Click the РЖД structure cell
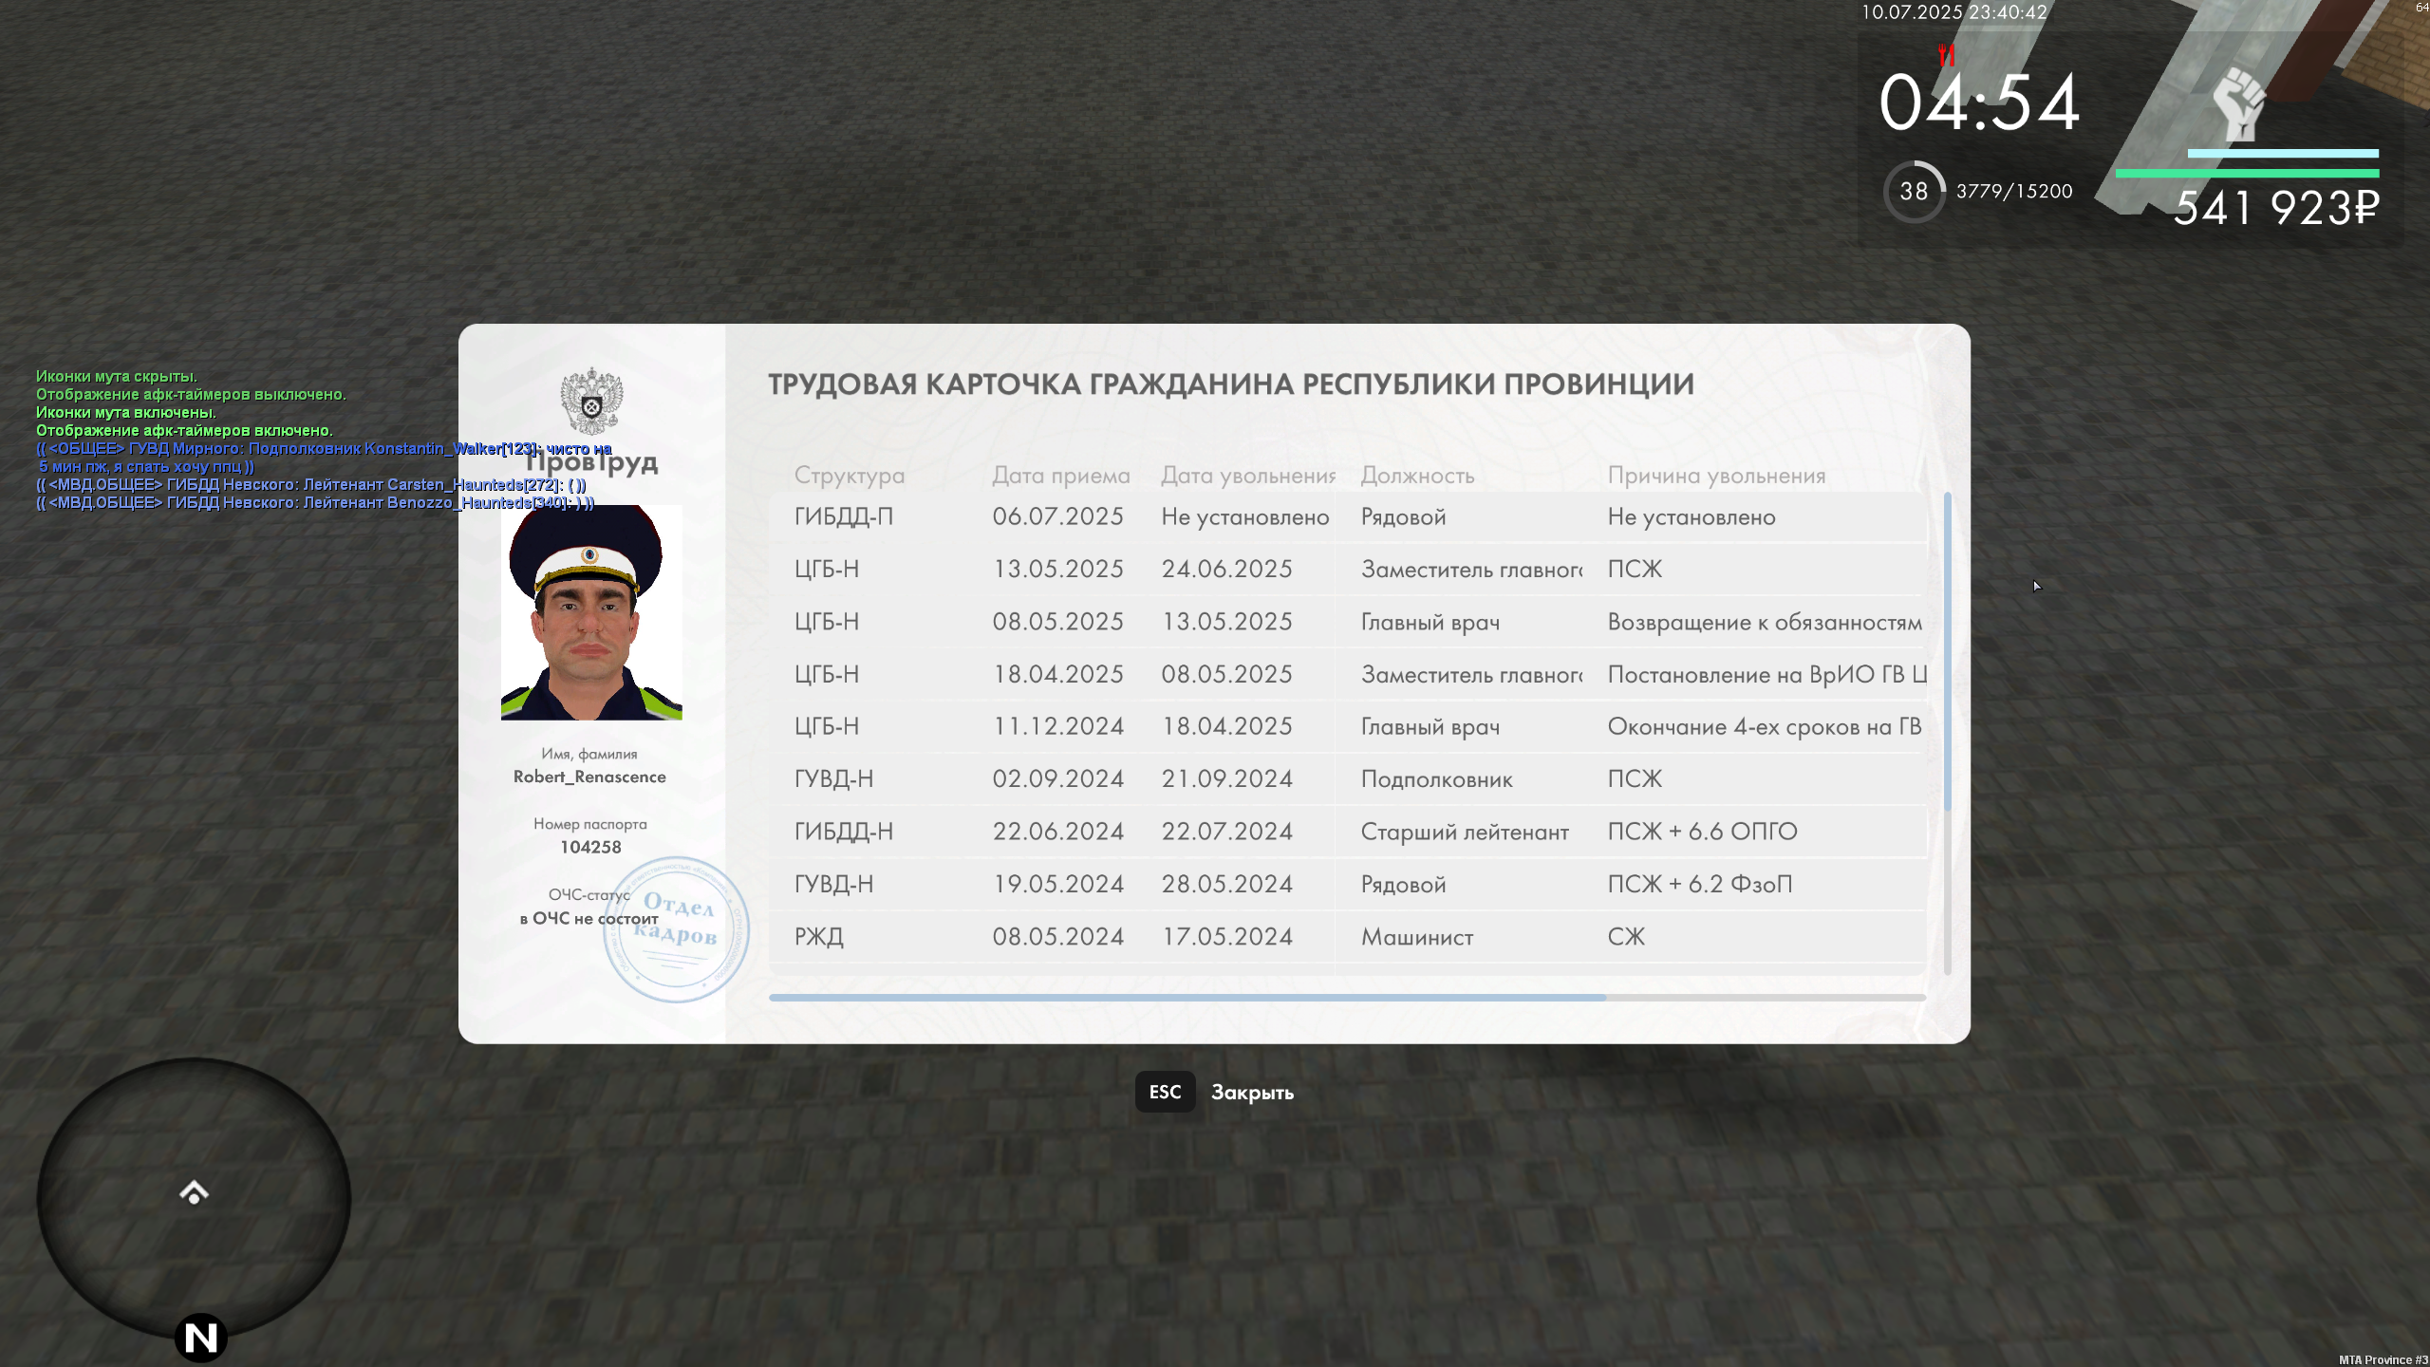Screen dimensions: 2430x1367 [818, 937]
